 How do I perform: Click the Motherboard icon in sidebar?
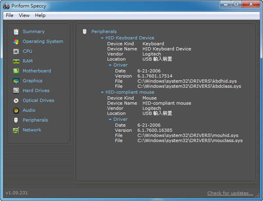[16, 71]
